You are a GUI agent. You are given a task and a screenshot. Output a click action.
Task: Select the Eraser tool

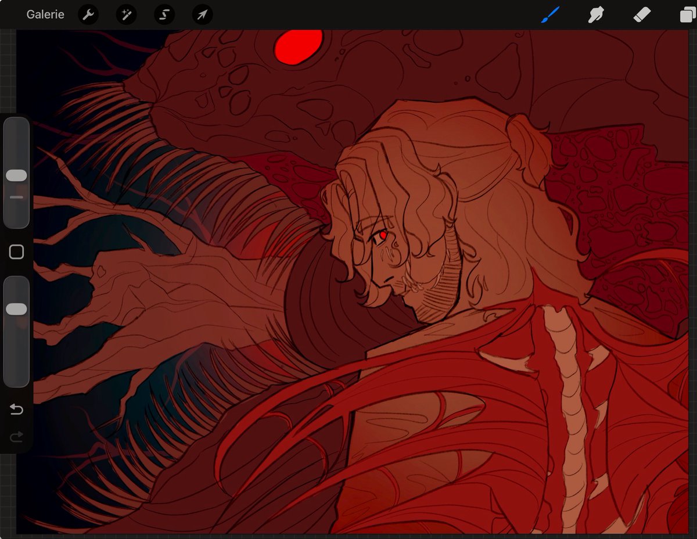(642, 15)
